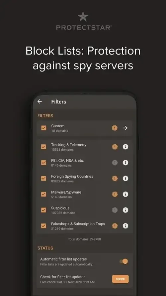Turn off Automatic filter list updates

point(124,261)
